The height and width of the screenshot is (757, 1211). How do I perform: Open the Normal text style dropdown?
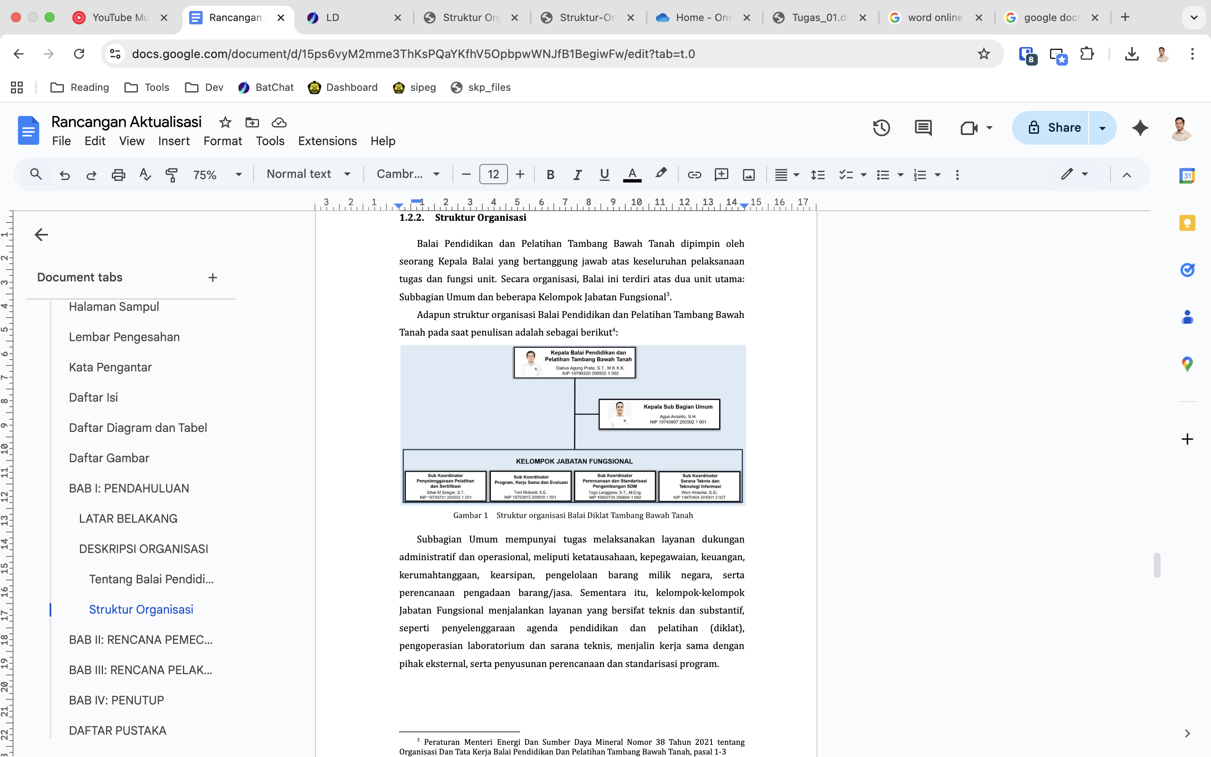pyautogui.click(x=308, y=174)
